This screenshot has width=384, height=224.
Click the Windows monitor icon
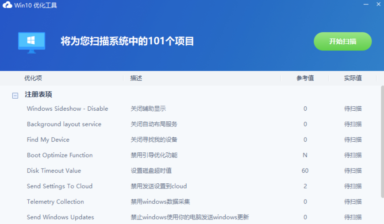click(31, 42)
